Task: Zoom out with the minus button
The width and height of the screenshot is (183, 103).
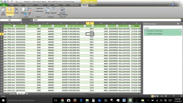Action: [x=166, y=96]
